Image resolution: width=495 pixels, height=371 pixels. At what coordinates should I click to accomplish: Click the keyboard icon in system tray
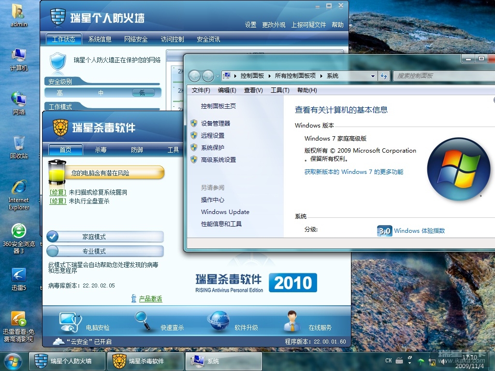(399, 360)
